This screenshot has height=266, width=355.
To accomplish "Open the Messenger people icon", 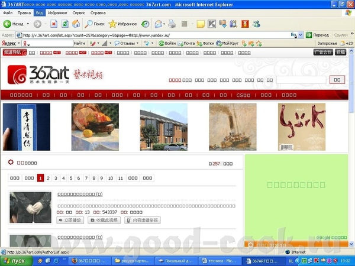I will click(x=256, y=24).
